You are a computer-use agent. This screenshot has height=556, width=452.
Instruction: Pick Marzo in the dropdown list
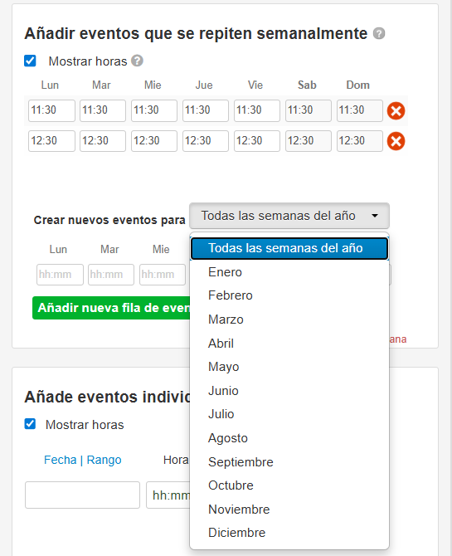(x=289, y=319)
